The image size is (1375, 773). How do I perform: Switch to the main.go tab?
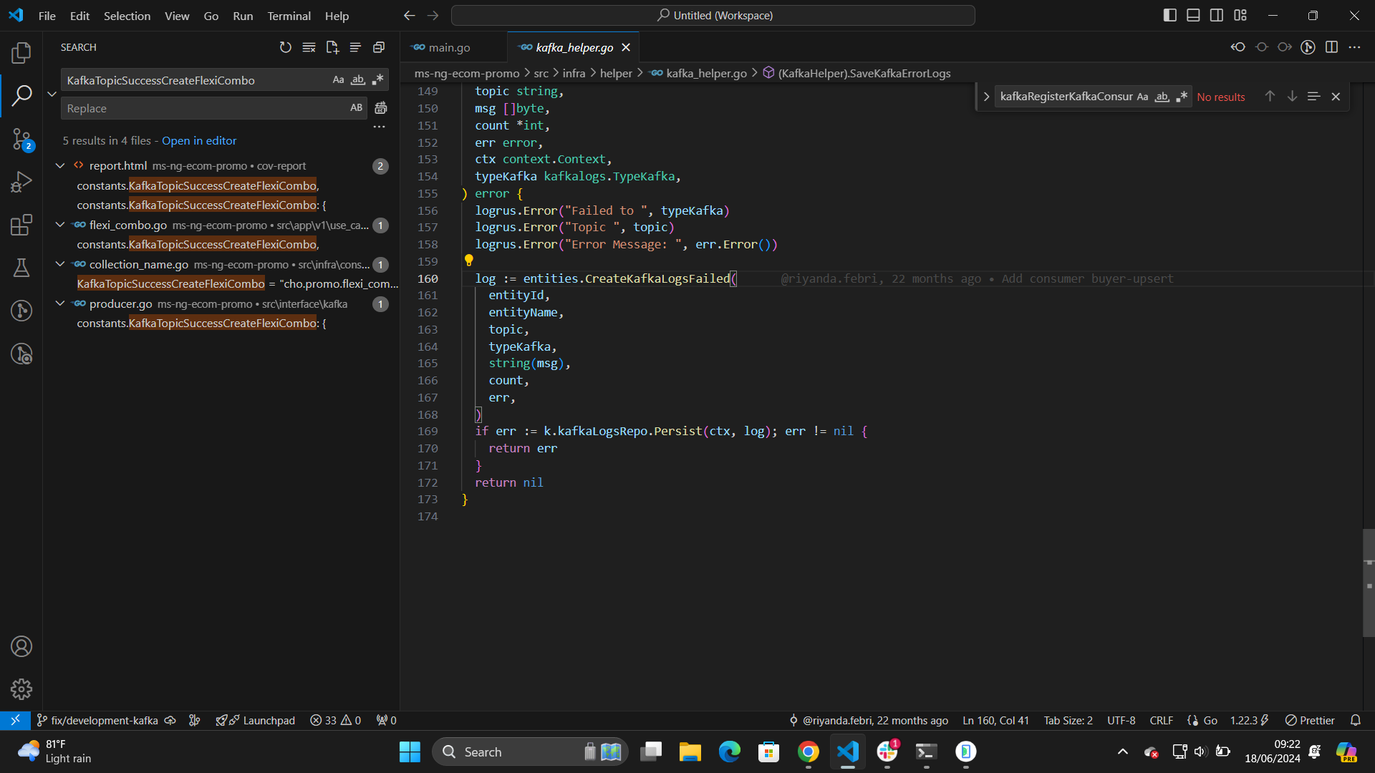[x=449, y=47]
